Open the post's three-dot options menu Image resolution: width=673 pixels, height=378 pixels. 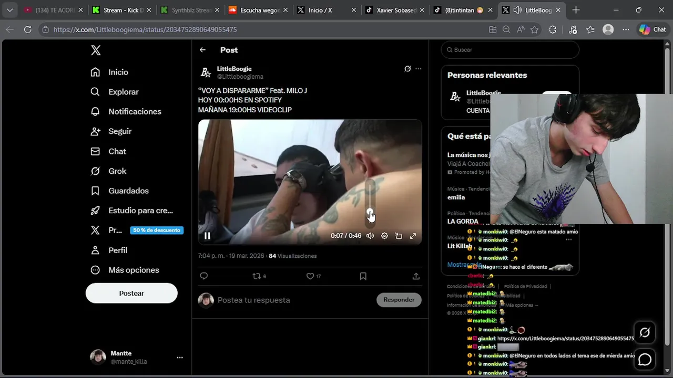pyautogui.click(x=419, y=69)
